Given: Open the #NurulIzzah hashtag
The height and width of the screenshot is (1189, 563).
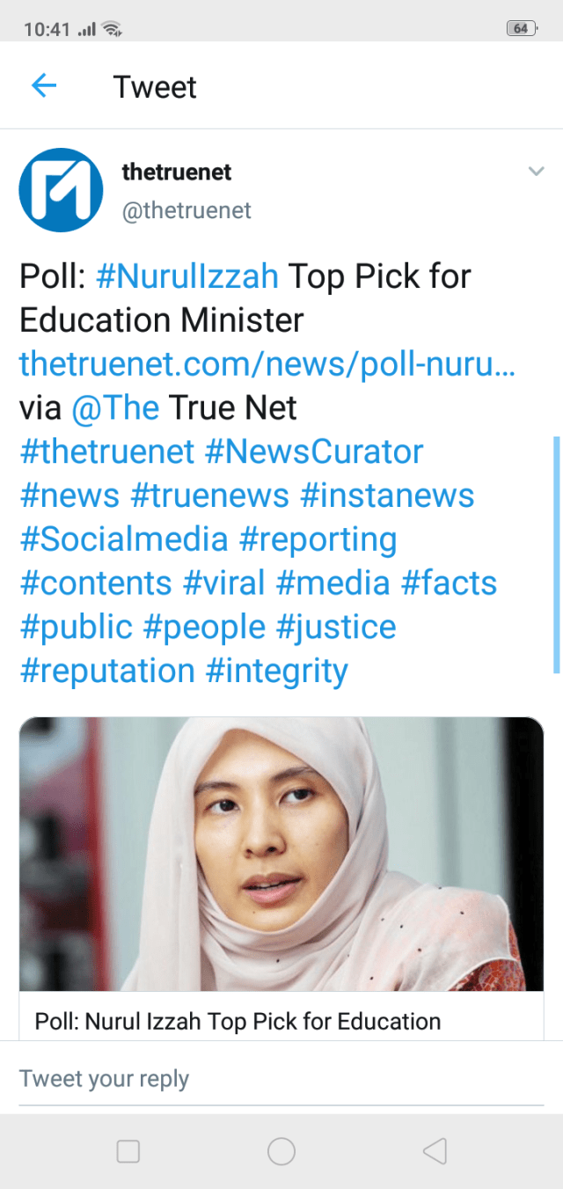Looking at the screenshot, I should click(187, 276).
